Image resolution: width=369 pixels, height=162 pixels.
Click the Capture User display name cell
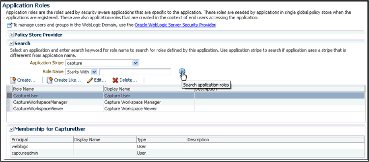(x=149, y=96)
